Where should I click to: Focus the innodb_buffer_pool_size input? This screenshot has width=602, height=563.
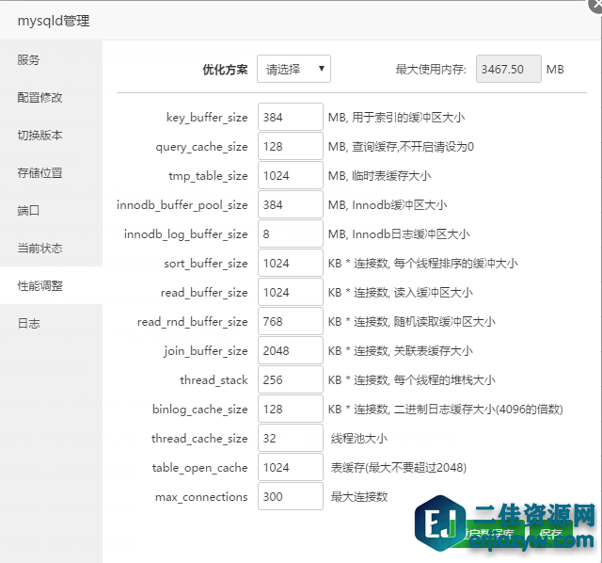pos(291,204)
